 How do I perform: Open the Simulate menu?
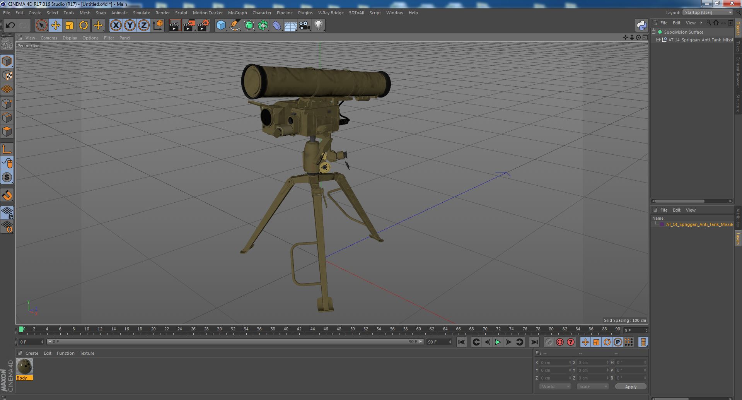[141, 13]
